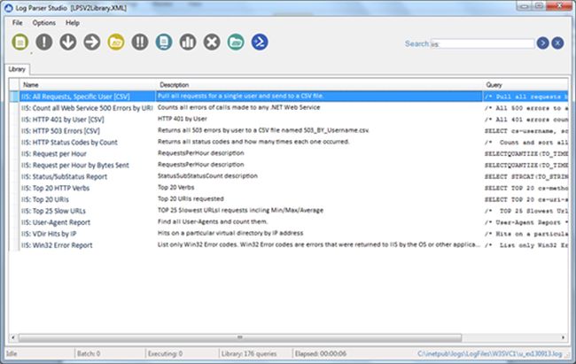This screenshot has width=576, height=364.
Task: Click the single exclamation execute icon
Action: (44, 43)
